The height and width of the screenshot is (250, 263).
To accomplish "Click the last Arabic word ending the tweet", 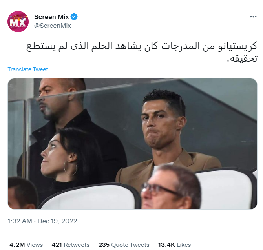I will click(242, 59).
